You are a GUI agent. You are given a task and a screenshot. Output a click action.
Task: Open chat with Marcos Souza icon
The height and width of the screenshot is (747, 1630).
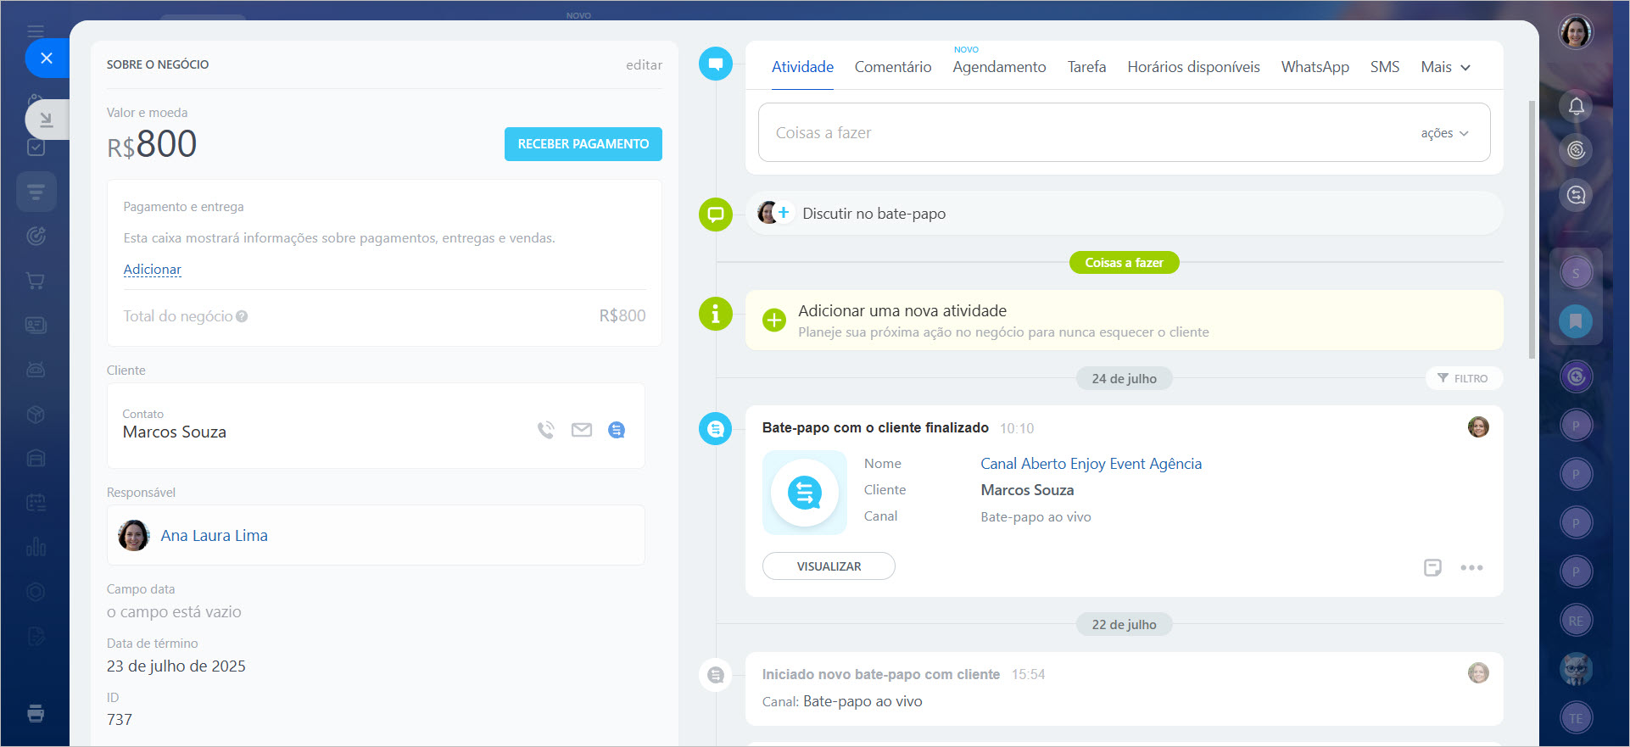click(617, 430)
